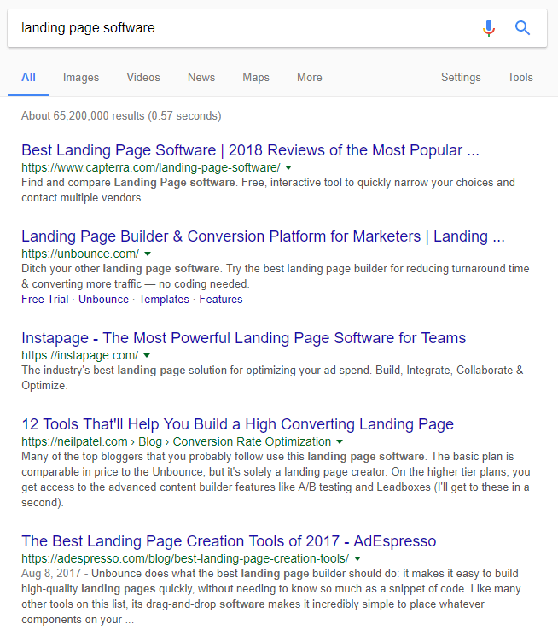The image size is (558, 636).
Task: Visit the Free Trial sitelink
Action: click(45, 300)
